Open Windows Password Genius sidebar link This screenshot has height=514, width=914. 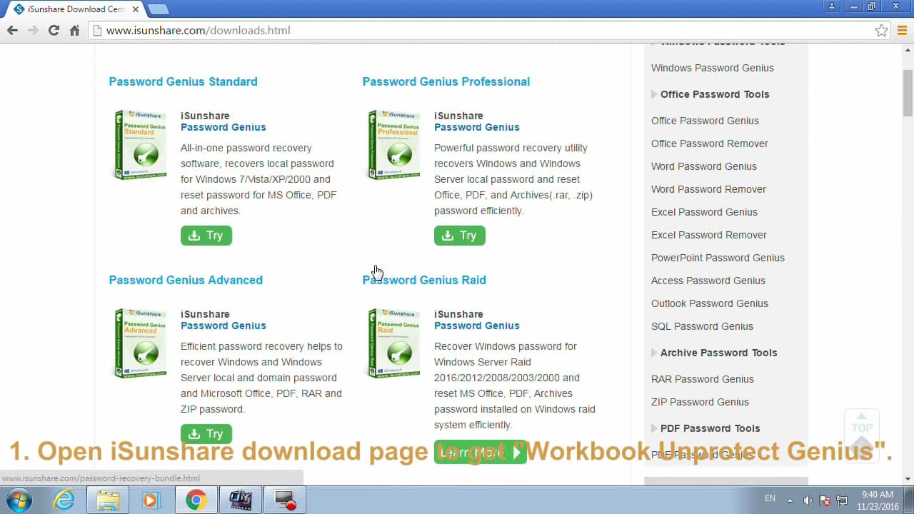pyautogui.click(x=713, y=68)
